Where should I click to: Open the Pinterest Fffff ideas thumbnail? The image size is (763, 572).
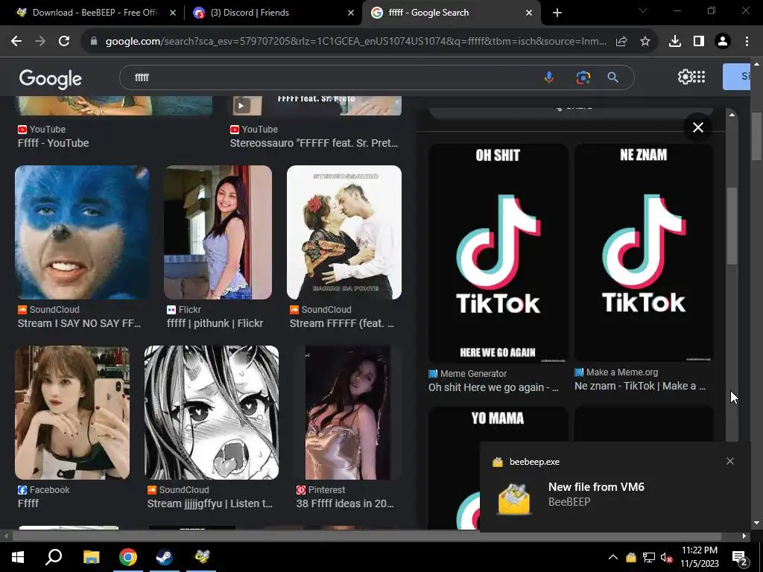(347, 413)
